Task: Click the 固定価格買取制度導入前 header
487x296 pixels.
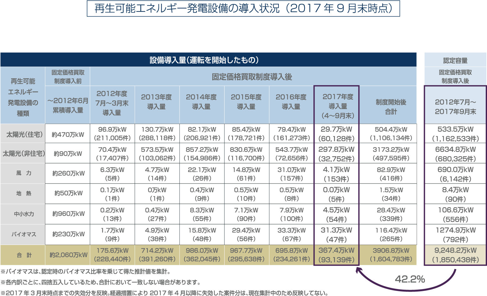Action: 67,76
